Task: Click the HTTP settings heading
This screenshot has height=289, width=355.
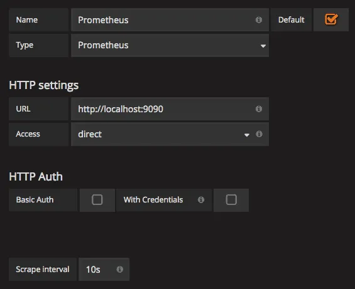Action: click(x=44, y=85)
